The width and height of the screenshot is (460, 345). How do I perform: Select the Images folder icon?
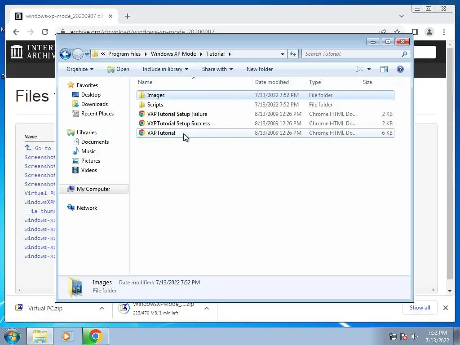(142, 95)
